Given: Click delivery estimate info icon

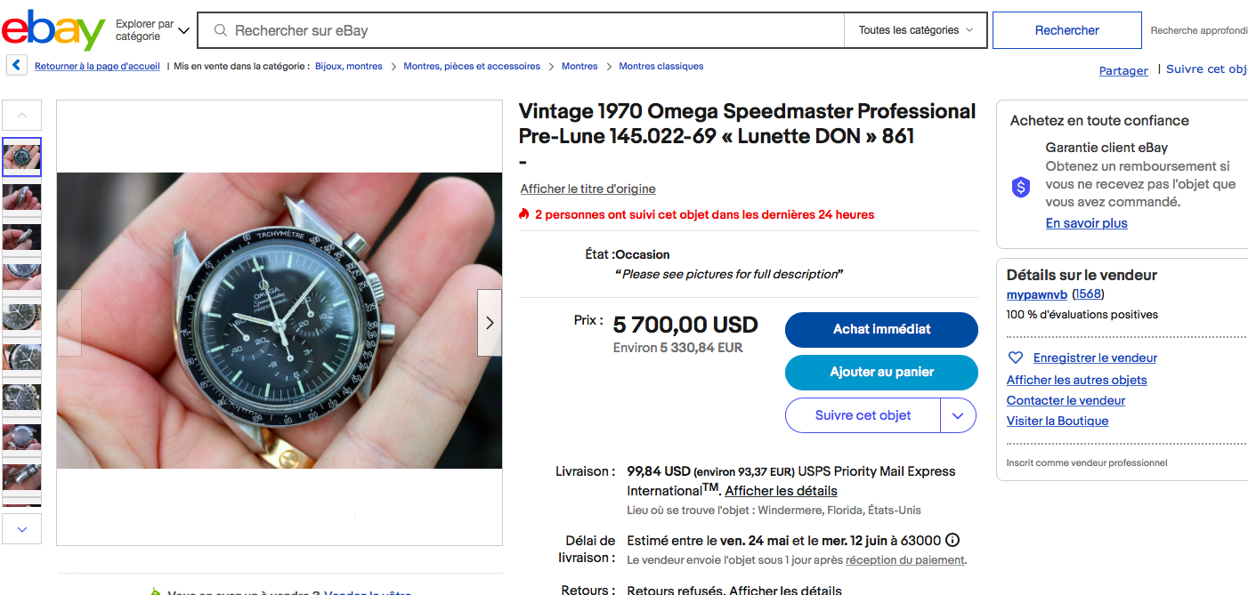Looking at the screenshot, I should (x=952, y=540).
